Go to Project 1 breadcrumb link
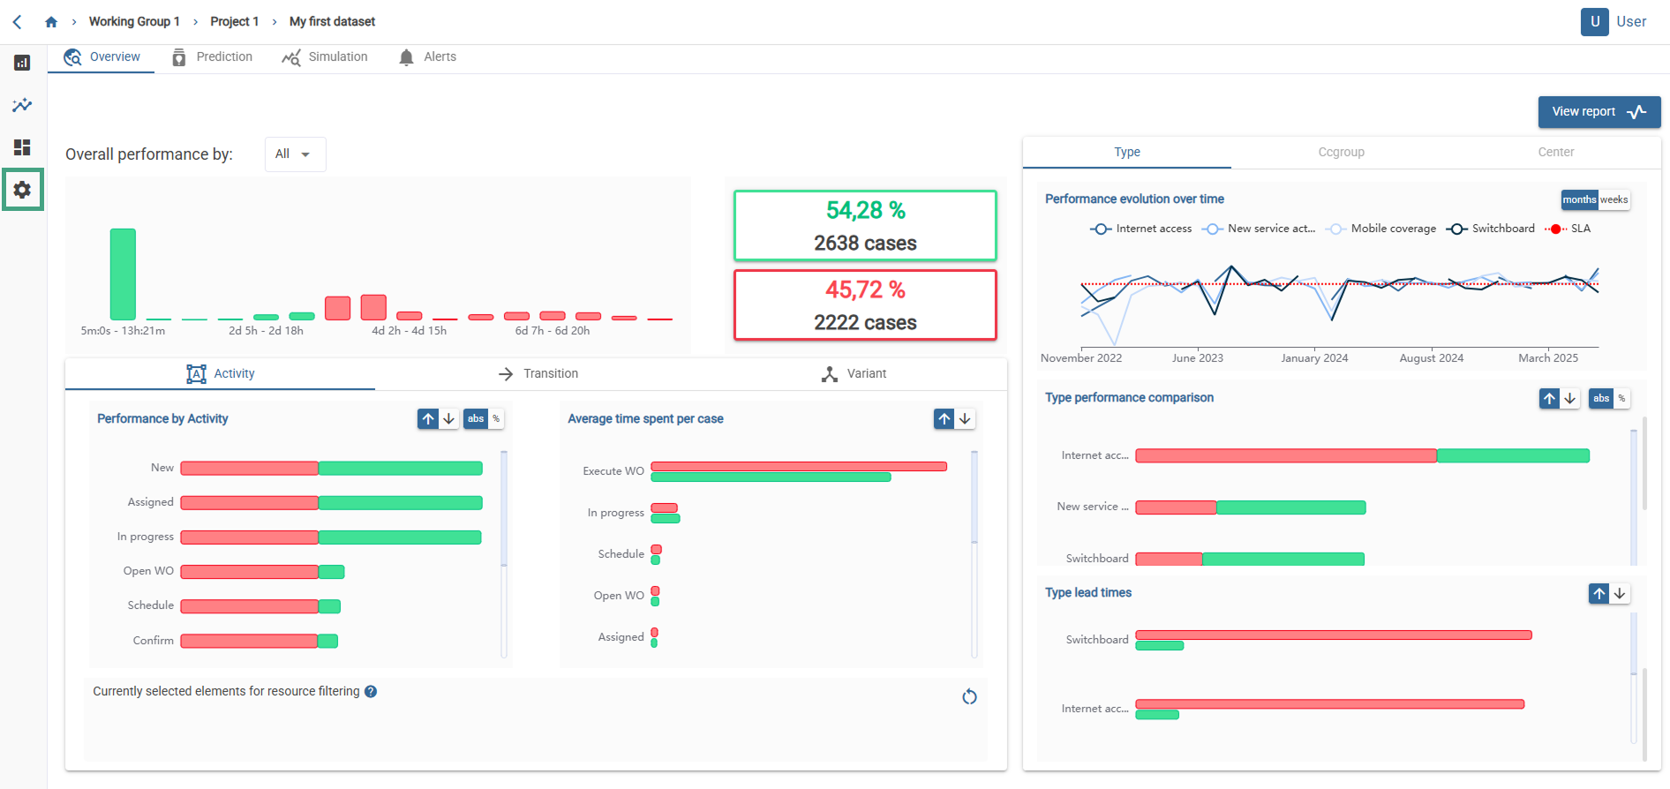Screen dimensions: 1670x789 coord(234,22)
